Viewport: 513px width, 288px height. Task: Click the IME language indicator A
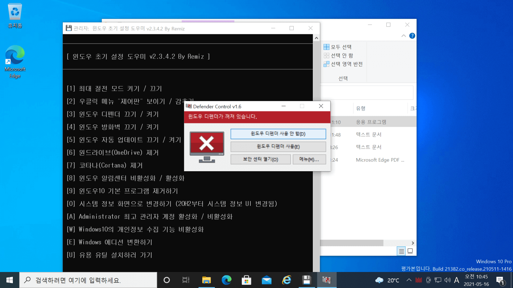click(x=457, y=280)
